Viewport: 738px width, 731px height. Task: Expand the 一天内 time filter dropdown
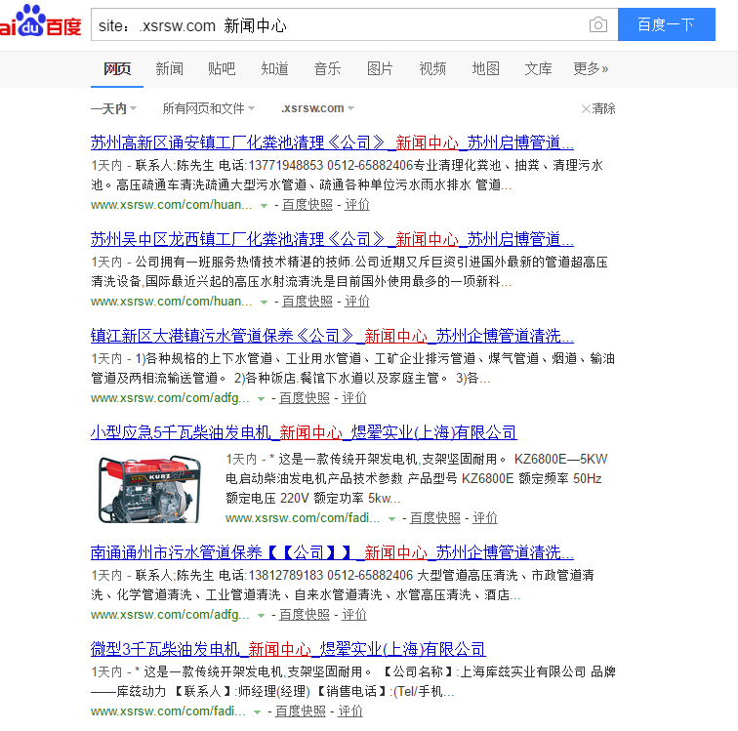[x=113, y=108]
